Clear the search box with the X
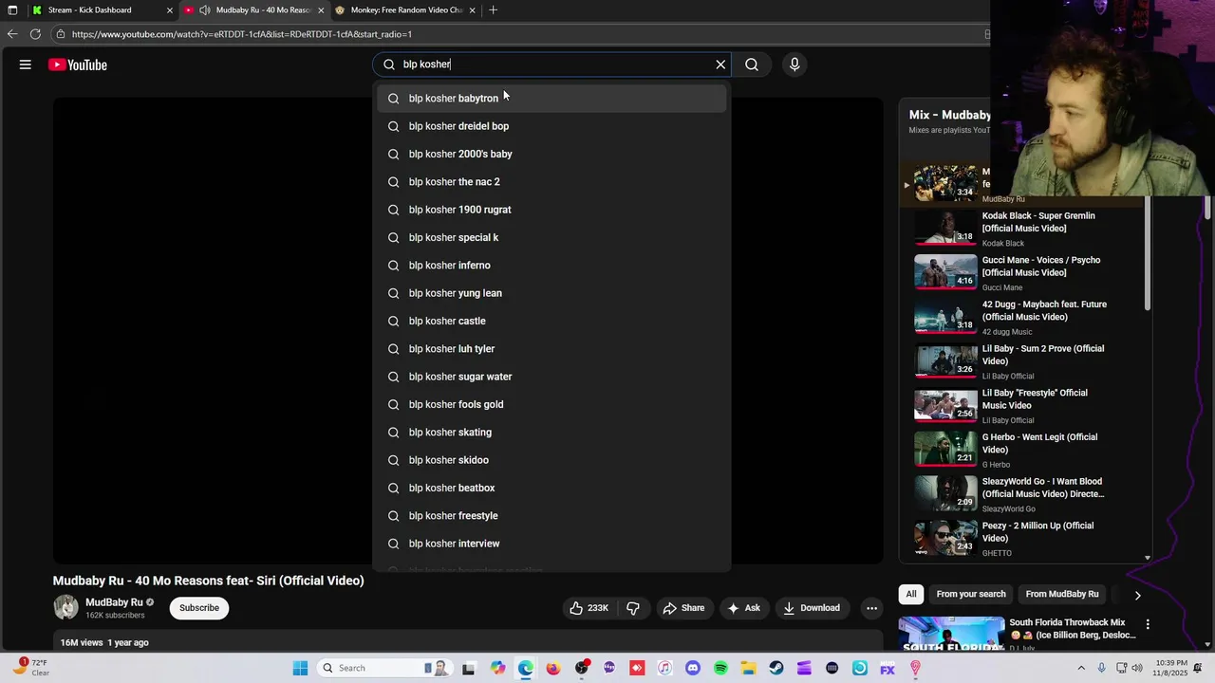This screenshot has height=683, width=1215. [720, 65]
